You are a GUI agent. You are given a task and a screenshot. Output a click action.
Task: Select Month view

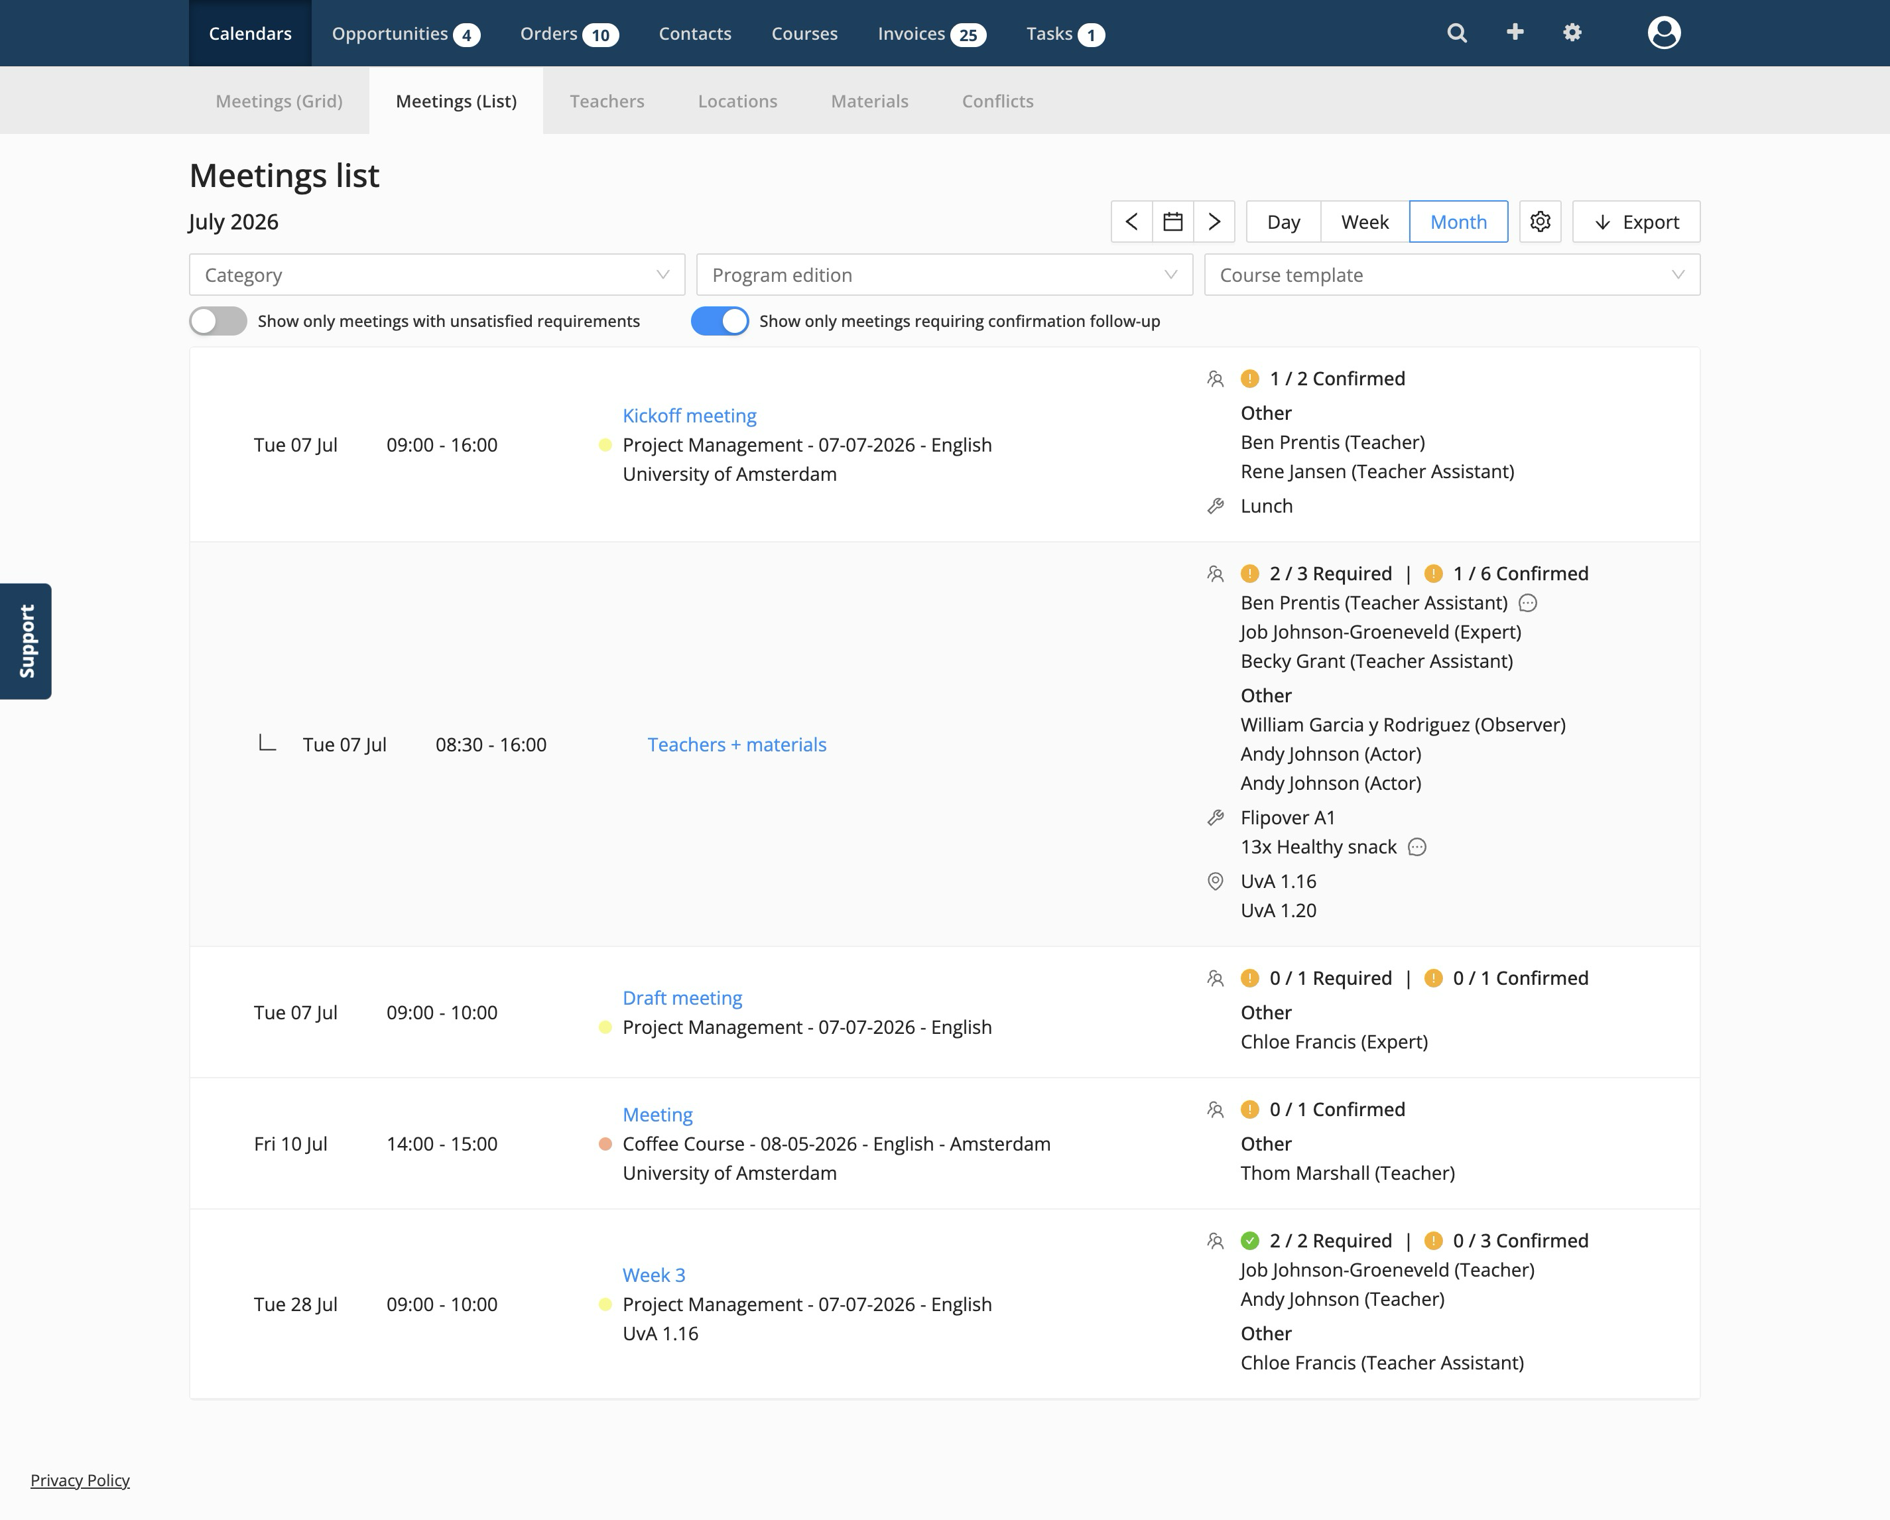click(1459, 222)
